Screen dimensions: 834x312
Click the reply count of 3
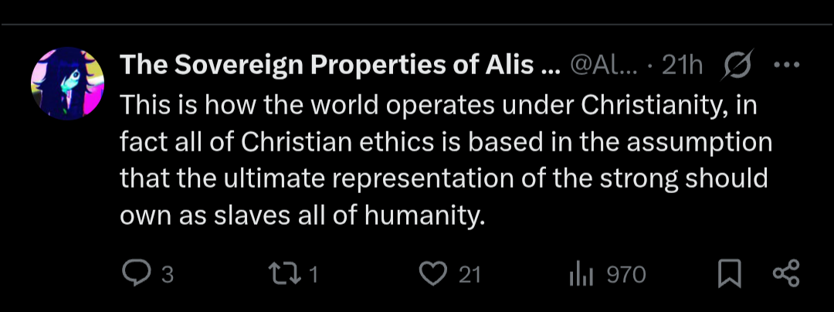click(167, 275)
